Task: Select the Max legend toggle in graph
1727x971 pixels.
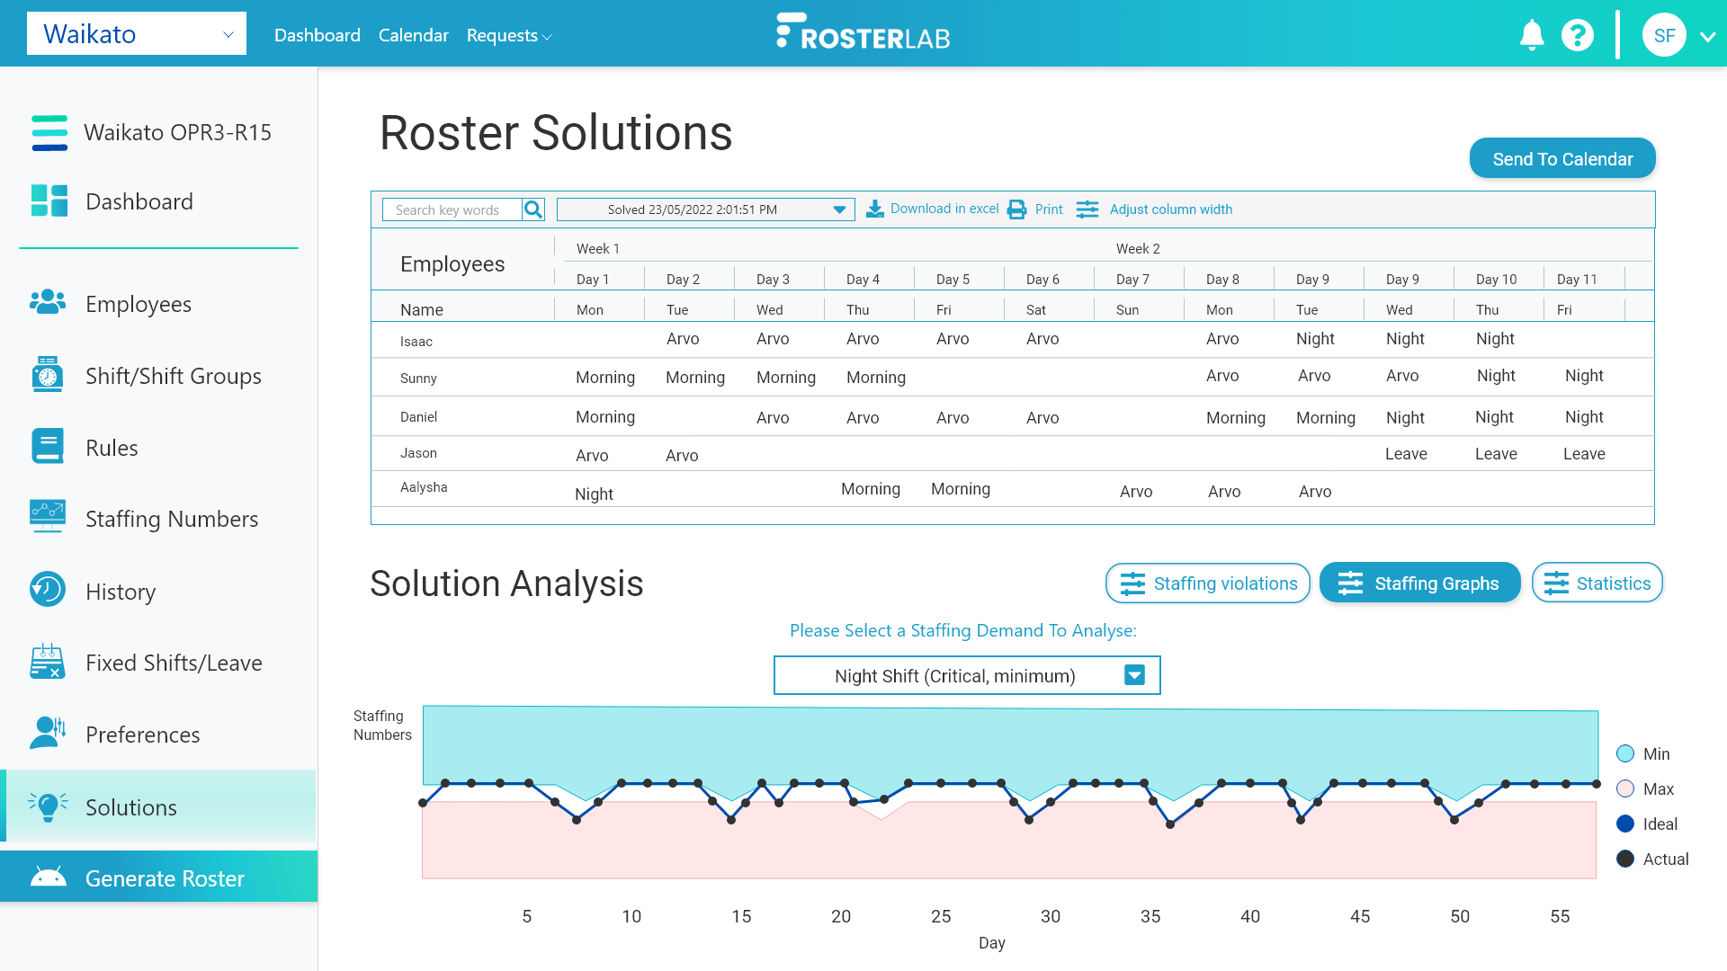Action: click(1624, 788)
